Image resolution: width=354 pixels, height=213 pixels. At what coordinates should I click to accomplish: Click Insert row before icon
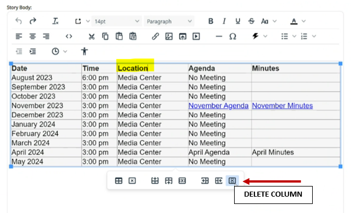[x=155, y=181]
